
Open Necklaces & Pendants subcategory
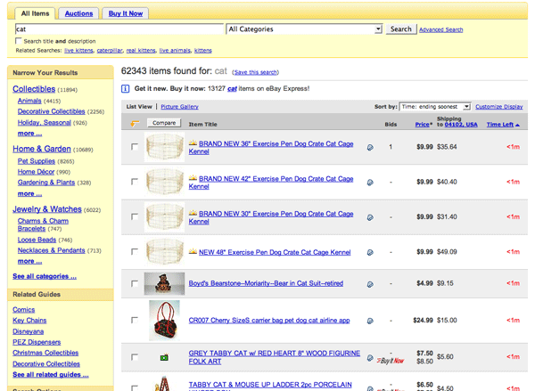51,250
